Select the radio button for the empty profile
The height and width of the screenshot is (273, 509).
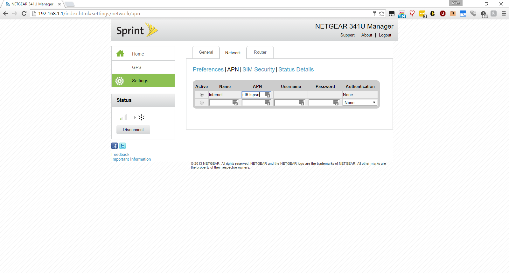(x=202, y=103)
